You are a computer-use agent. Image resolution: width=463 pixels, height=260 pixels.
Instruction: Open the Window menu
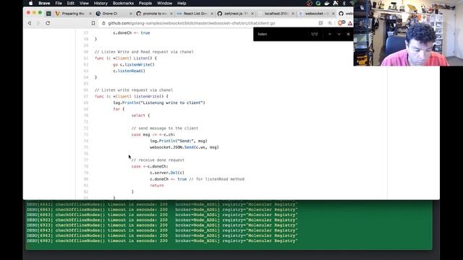coord(164,3)
